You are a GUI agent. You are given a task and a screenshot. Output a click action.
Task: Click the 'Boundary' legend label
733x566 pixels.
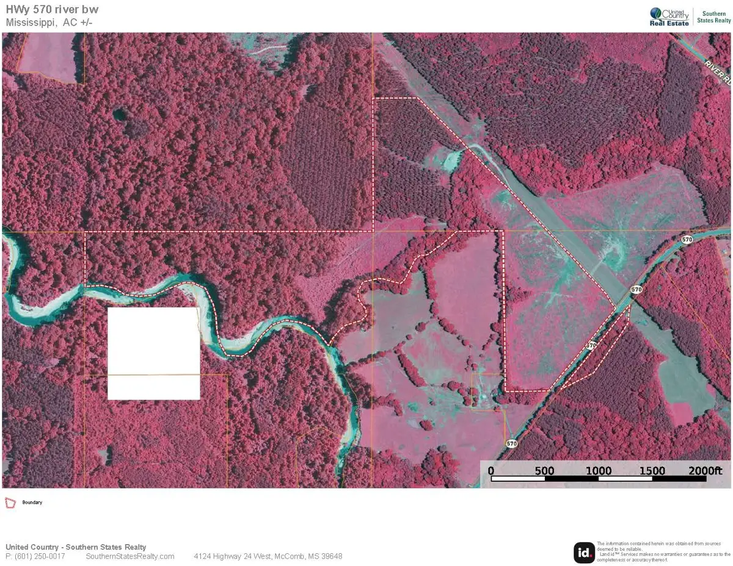point(32,503)
